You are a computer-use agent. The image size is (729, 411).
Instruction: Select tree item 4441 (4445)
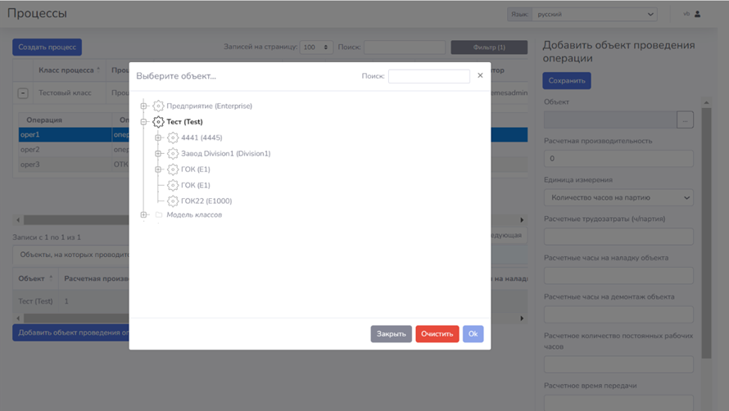pyautogui.click(x=201, y=138)
